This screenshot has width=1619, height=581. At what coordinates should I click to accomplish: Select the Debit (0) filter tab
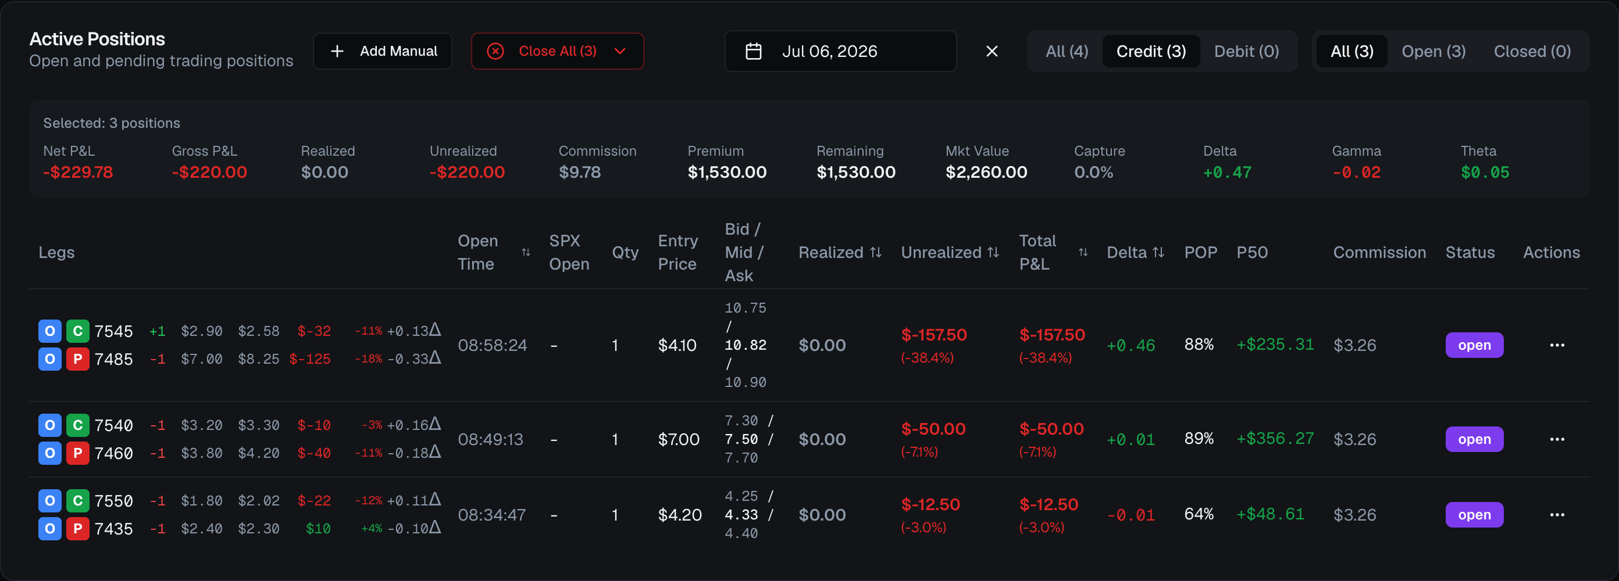click(1246, 51)
